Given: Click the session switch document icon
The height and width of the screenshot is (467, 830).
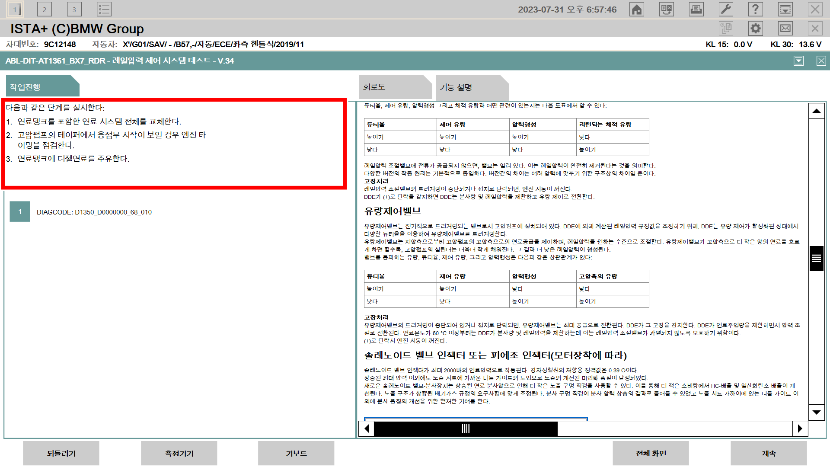Looking at the screenshot, I should click(666, 9).
